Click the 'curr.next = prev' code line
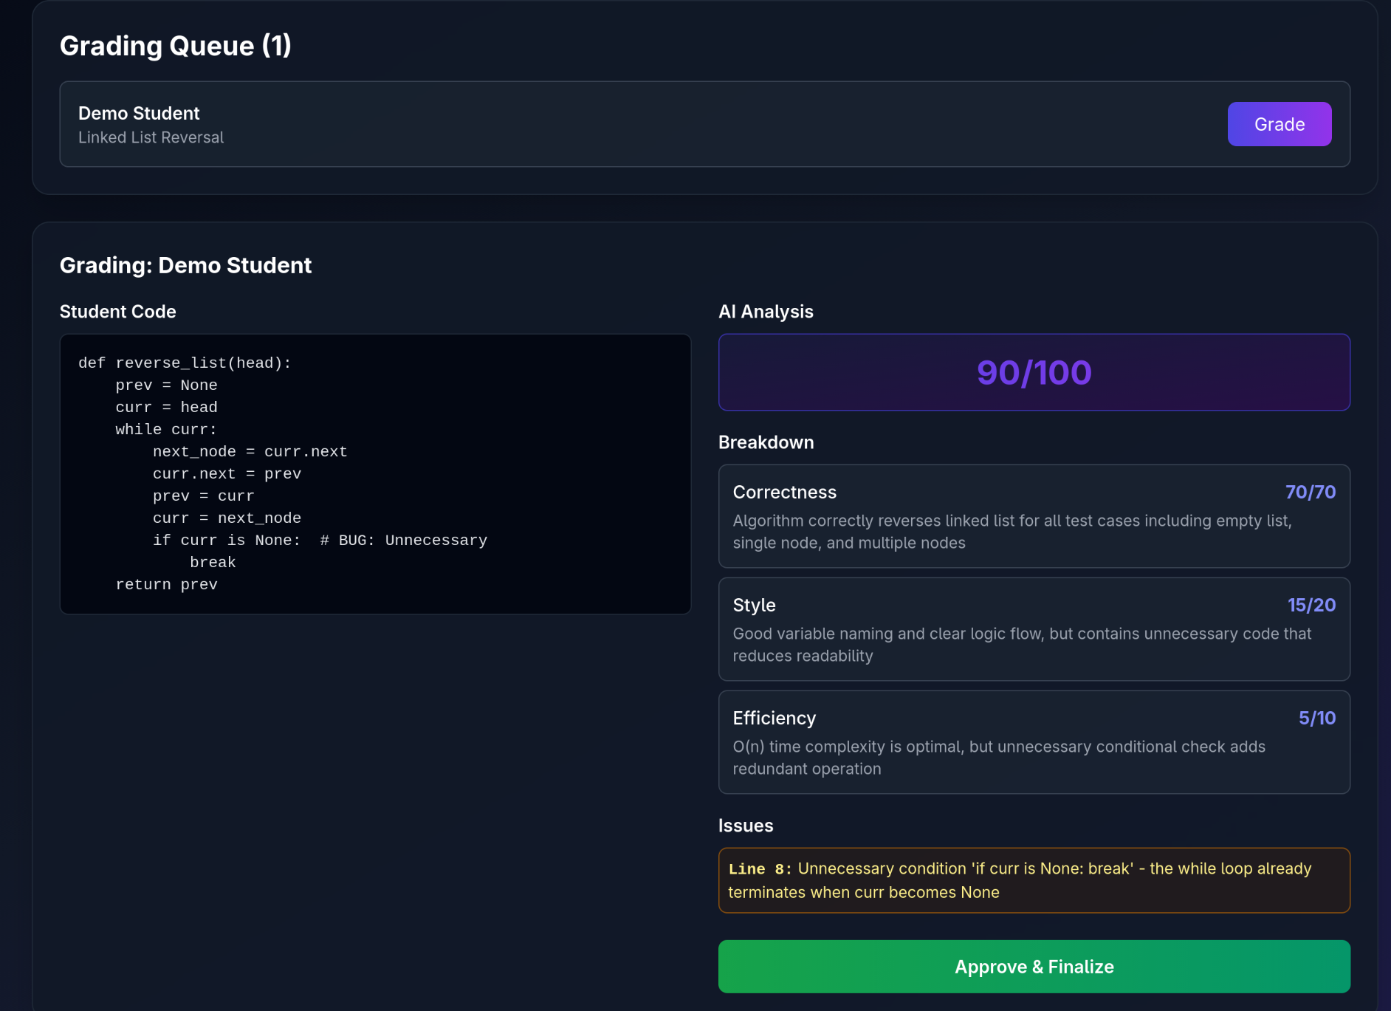 227,473
